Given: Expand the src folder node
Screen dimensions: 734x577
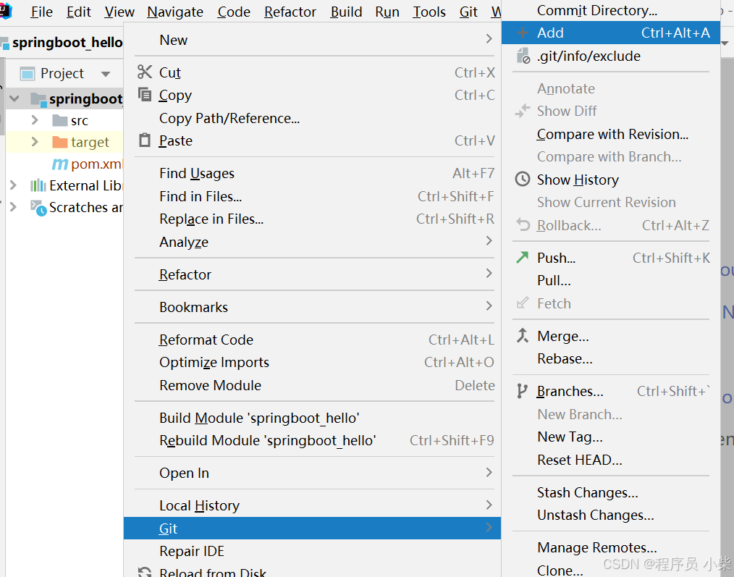Looking at the screenshot, I should [35, 120].
